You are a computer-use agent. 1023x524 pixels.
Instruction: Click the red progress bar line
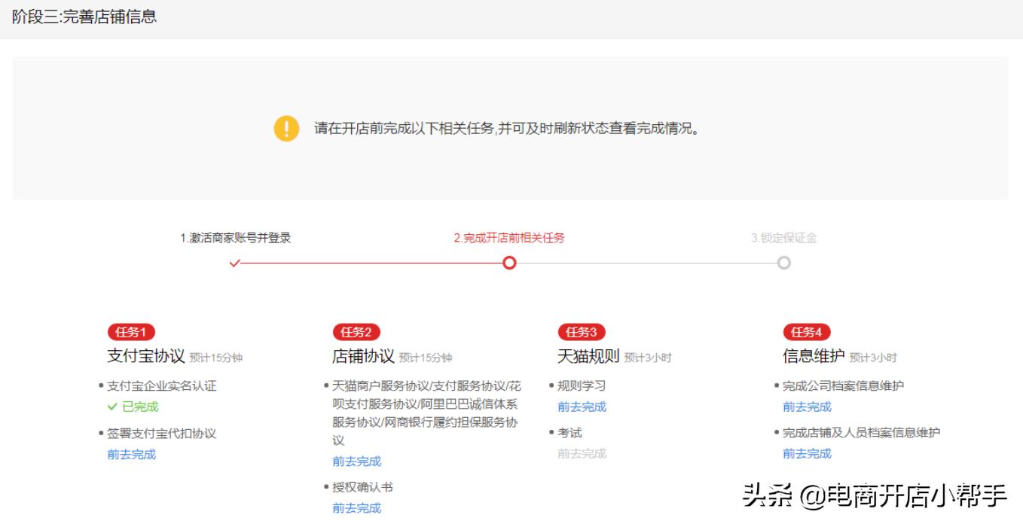click(369, 263)
